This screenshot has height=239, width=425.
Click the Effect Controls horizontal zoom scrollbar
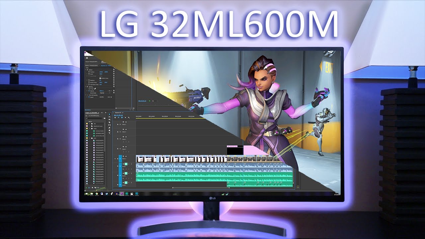125,108
